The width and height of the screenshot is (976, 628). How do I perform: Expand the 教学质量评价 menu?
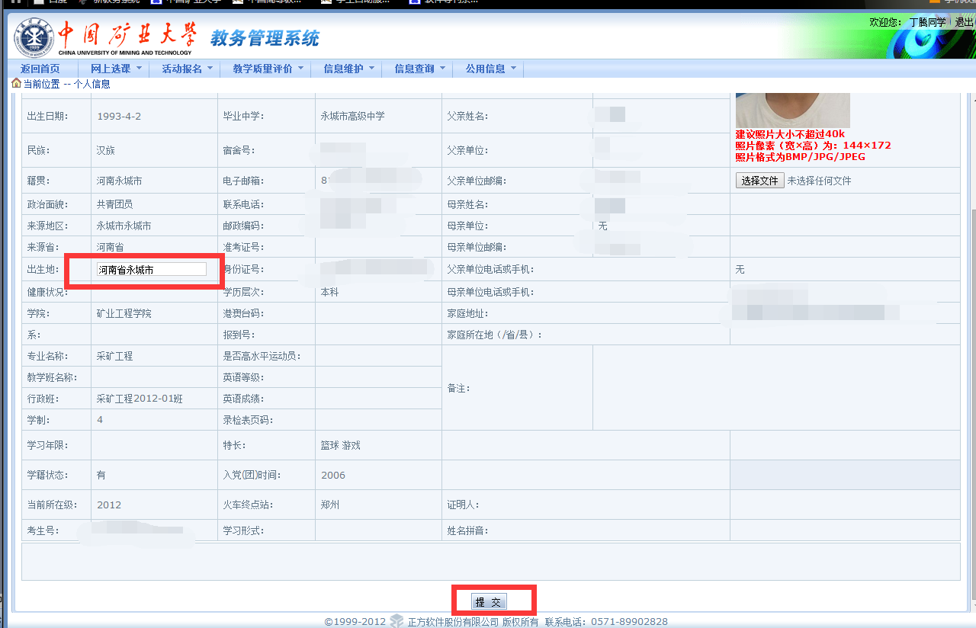268,69
